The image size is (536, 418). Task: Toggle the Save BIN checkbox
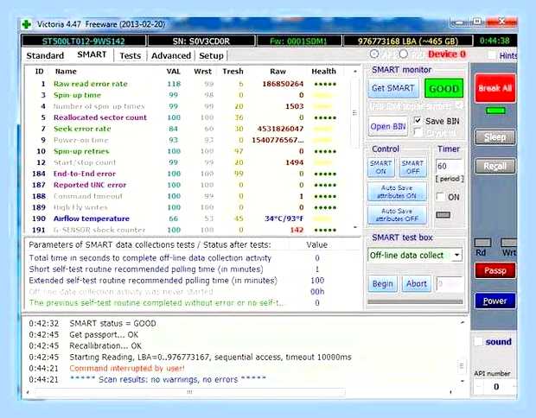click(x=418, y=121)
